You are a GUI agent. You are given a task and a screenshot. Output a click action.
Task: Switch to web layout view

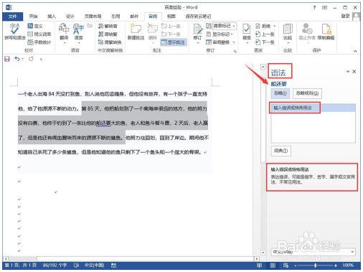tap(286, 266)
